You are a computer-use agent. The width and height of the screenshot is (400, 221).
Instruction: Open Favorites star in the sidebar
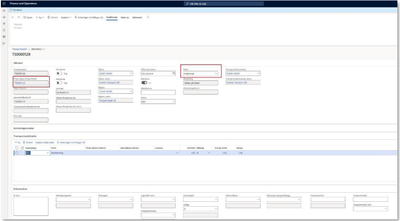point(3,23)
